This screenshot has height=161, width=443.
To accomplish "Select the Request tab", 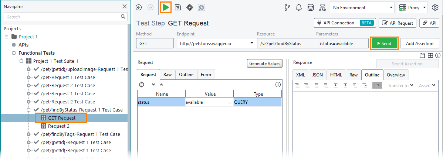I will (x=148, y=75).
